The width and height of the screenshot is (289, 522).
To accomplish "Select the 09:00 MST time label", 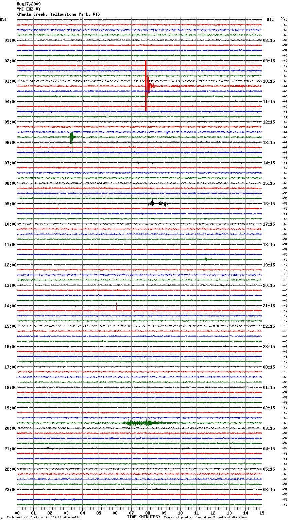I will pos(11,204).
